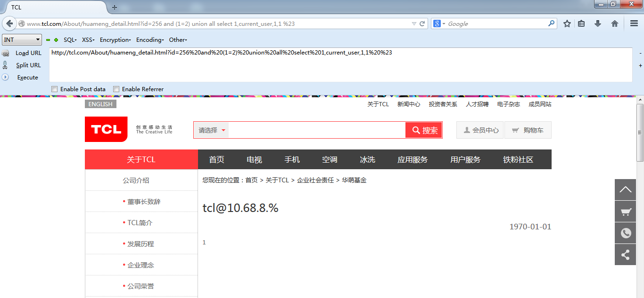This screenshot has height=298, width=644.
Task: Click the TCL red logo
Action: [106, 129]
